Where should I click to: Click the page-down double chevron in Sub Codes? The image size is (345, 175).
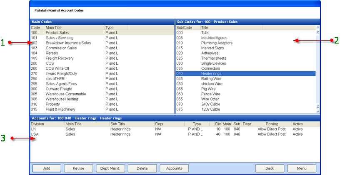pyautogui.click(x=318, y=107)
